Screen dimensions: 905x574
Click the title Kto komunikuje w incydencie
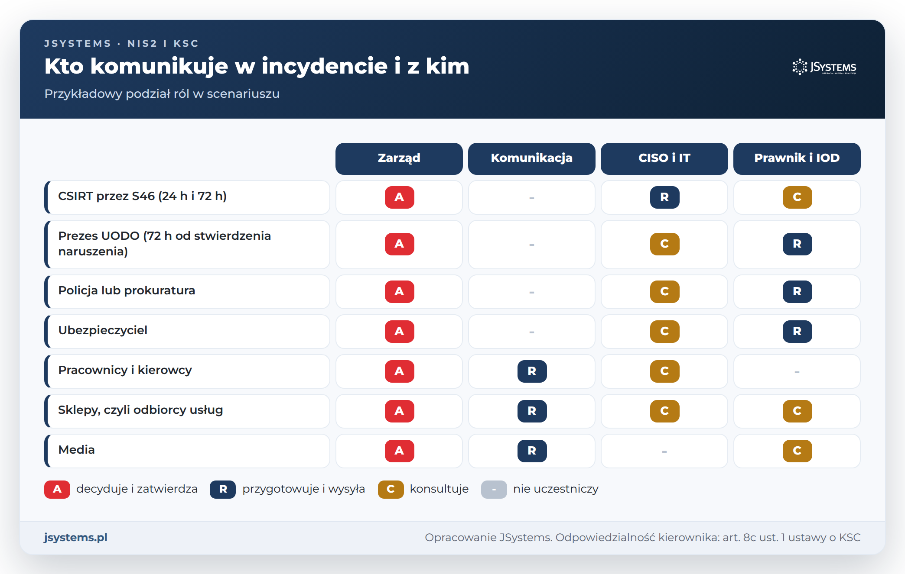point(257,66)
